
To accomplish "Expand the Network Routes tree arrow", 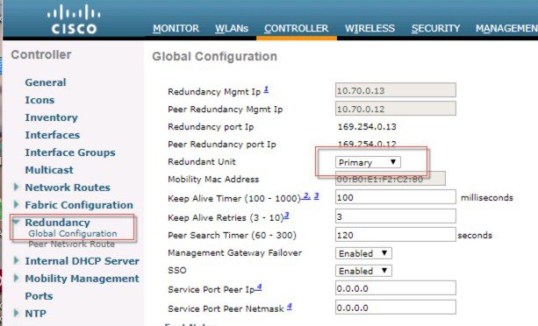I will (x=16, y=187).
